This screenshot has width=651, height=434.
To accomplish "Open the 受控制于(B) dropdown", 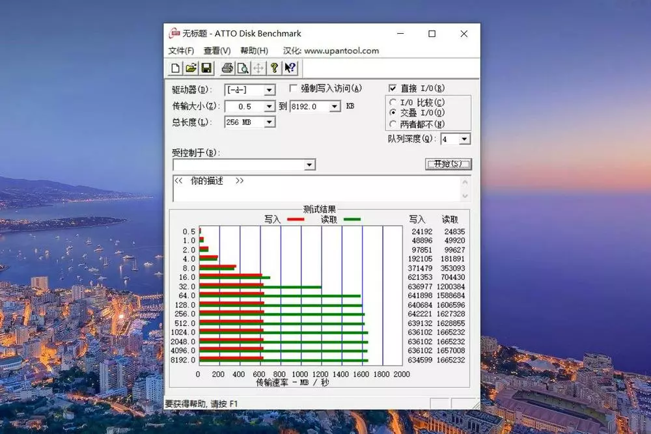I will (x=309, y=165).
